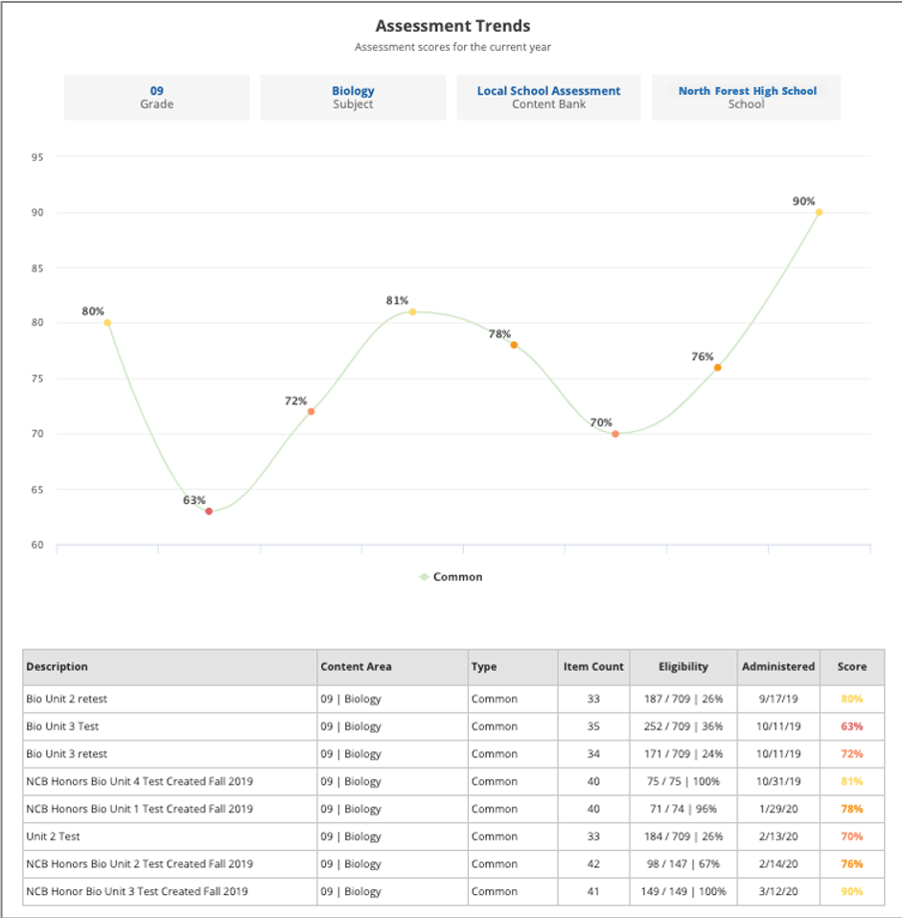
Task: Click eligibility '187 / 709 | 26%'
Action: click(683, 698)
